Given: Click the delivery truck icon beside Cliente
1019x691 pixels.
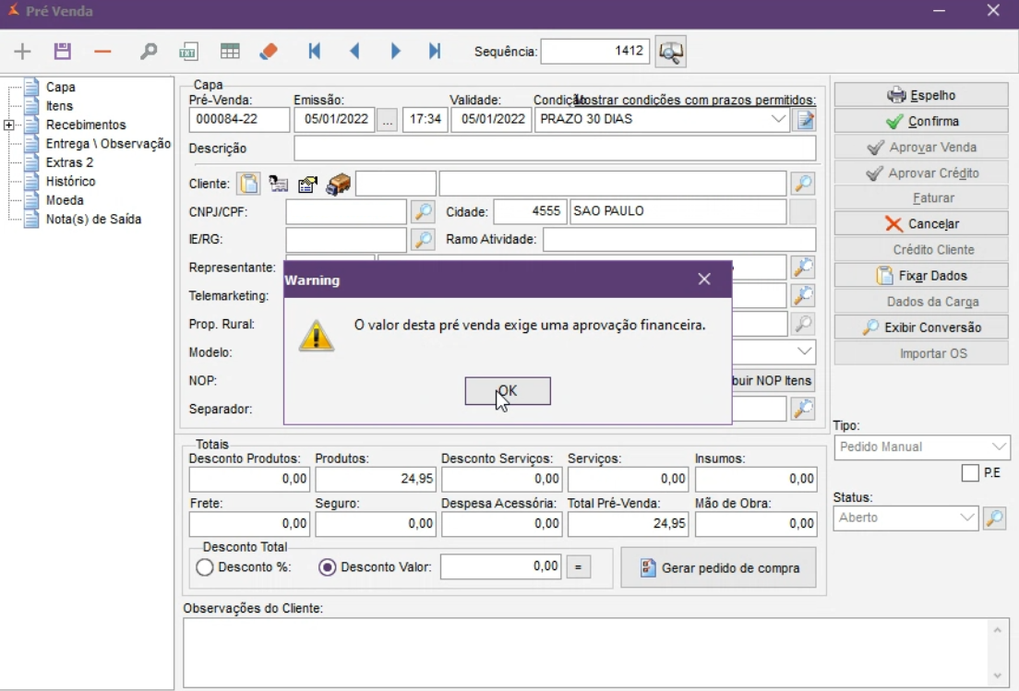Looking at the screenshot, I should click(x=339, y=185).
